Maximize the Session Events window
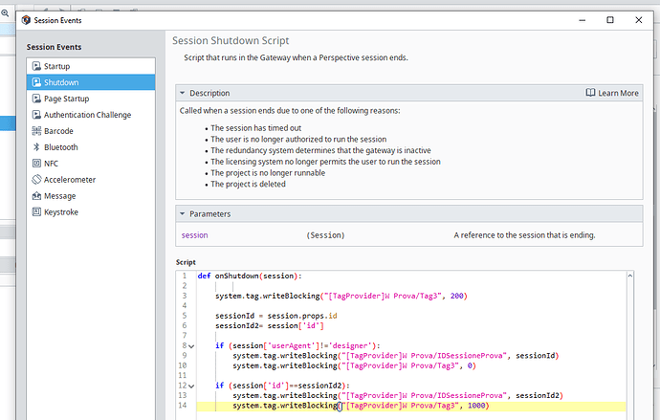 tap(609, 19)
